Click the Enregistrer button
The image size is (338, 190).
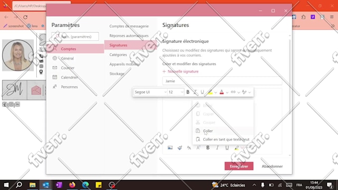(x=239, y=166)
